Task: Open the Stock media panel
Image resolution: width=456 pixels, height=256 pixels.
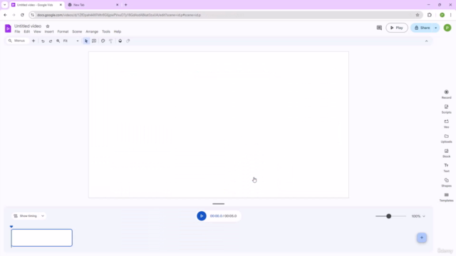Action: tap(447, 154)
